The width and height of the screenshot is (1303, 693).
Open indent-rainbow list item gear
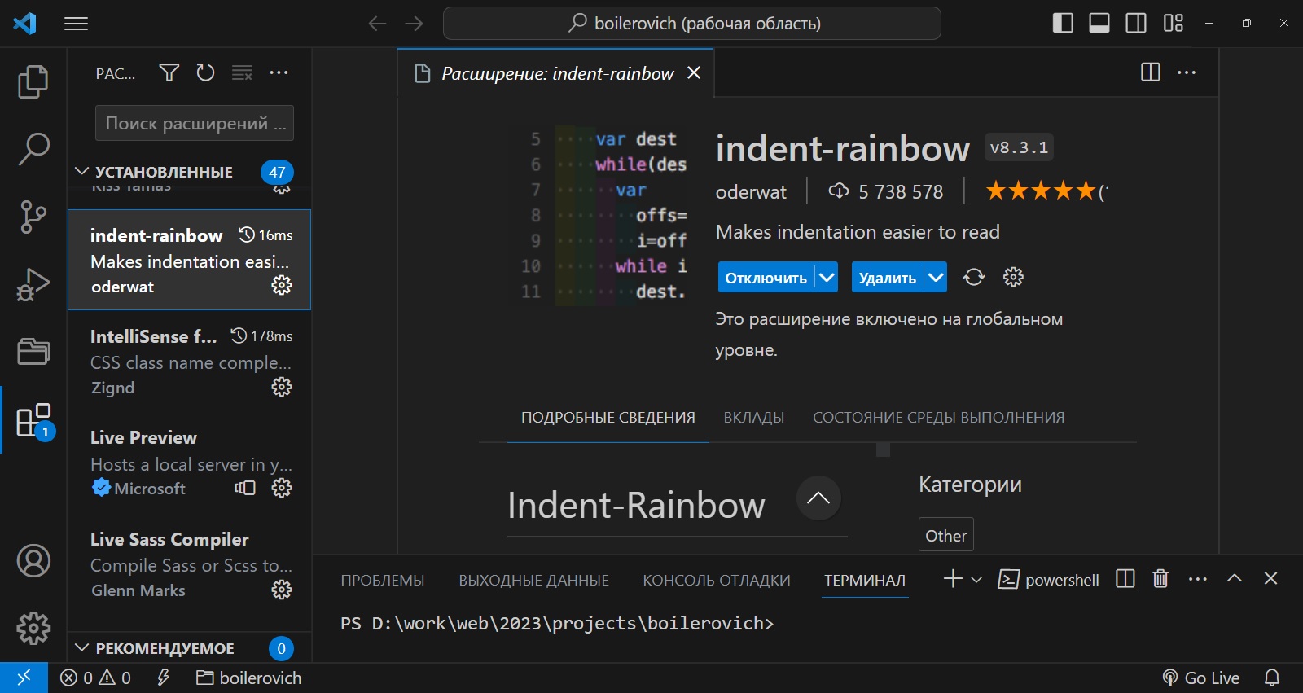click(282, 285)
